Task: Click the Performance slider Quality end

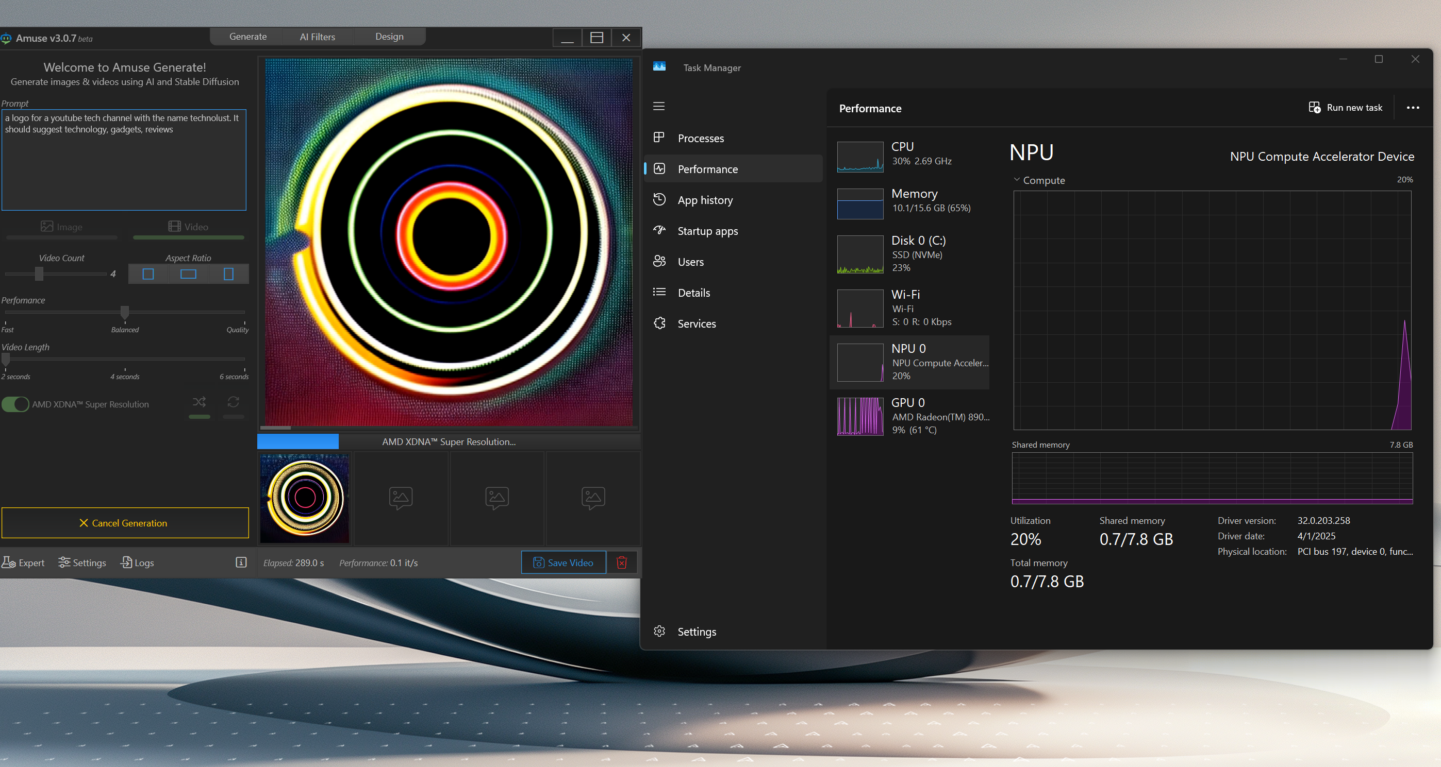Action: pyautogui.click(x=244, y=312)
